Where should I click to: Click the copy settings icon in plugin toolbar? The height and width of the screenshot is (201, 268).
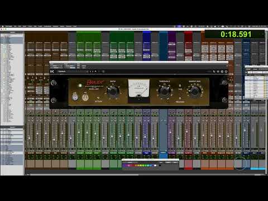(x=103, y=71)
